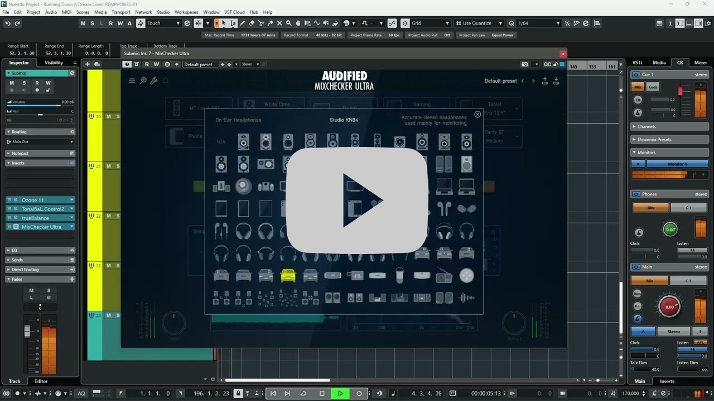Open the plug-in Stereo configuration dropdown
714x401 pixels.
250,64
